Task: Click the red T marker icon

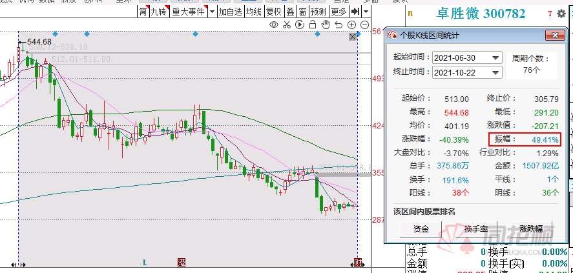Action: coord(550,14)
